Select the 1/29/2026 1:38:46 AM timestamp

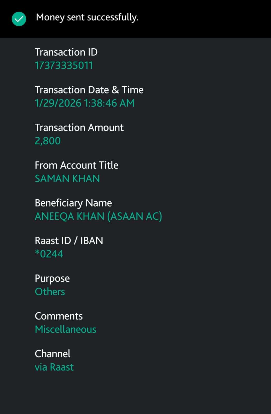point(85,103)
